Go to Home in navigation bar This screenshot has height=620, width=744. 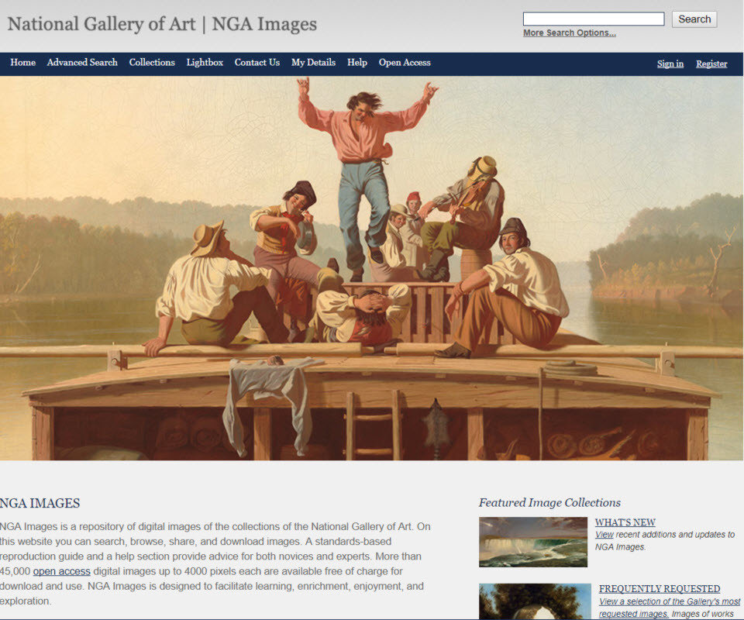(22, 63)
